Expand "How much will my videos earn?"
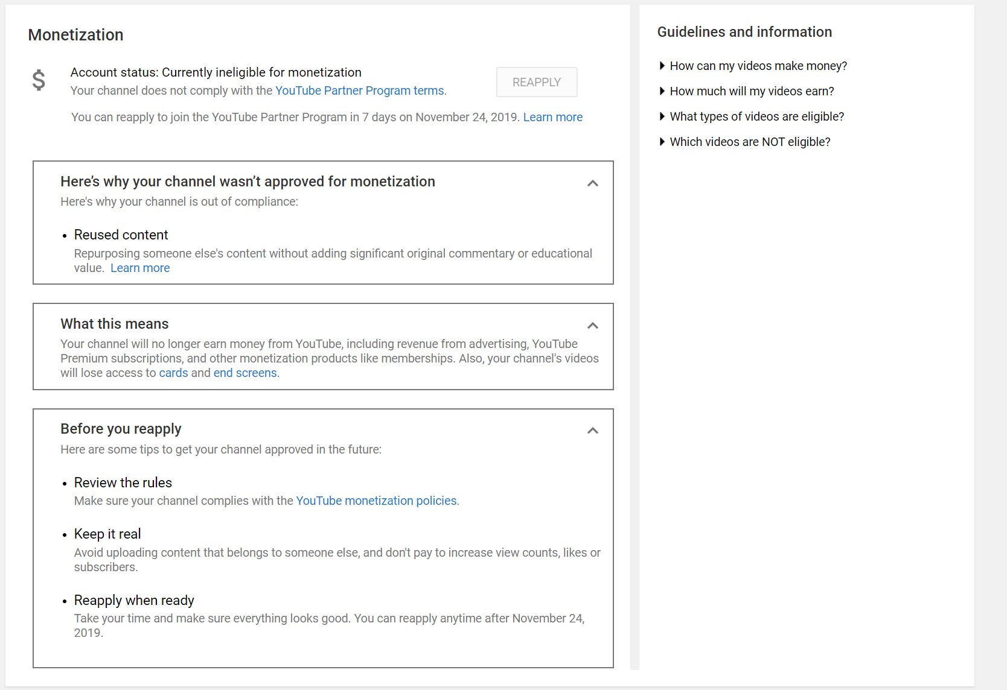This screenshot has height=690, width=1007. click(x=746, y=91)
